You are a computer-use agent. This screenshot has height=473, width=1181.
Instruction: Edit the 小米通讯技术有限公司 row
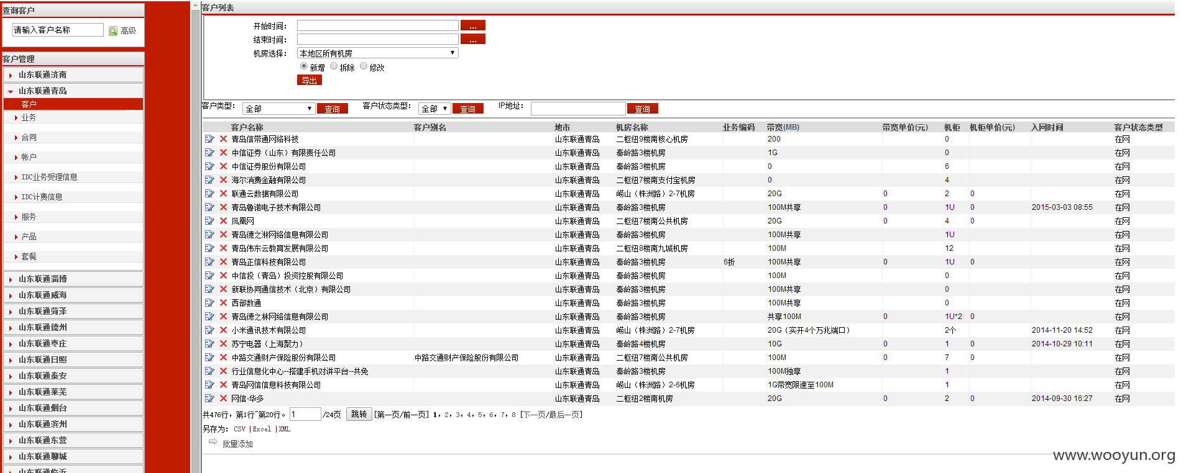209,330
